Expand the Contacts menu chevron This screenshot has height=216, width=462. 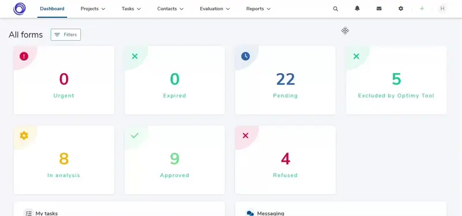click(x=181, y=9)
